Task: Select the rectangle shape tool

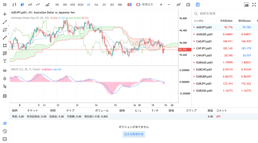Action: point(5,45)
